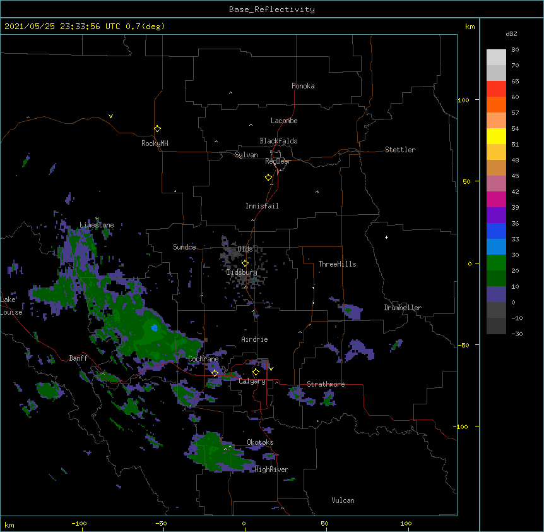Click the blue storm core northwest of Cochrane
The image size is (544, 532).
pyautogui.click(x=155, y=328)
